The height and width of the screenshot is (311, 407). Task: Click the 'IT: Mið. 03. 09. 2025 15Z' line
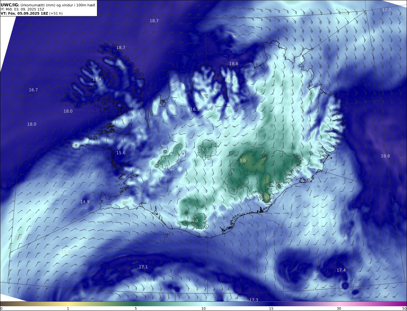click(x=22, y=9)
